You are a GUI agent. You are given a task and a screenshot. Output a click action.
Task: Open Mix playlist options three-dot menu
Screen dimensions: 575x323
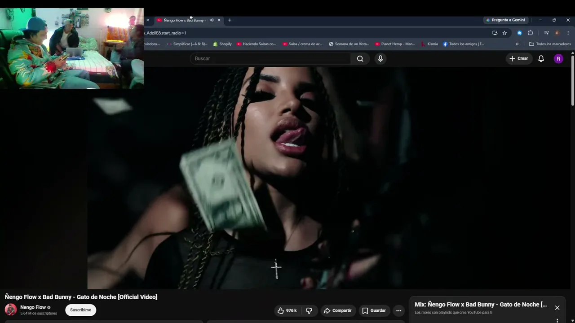point(557,321)
